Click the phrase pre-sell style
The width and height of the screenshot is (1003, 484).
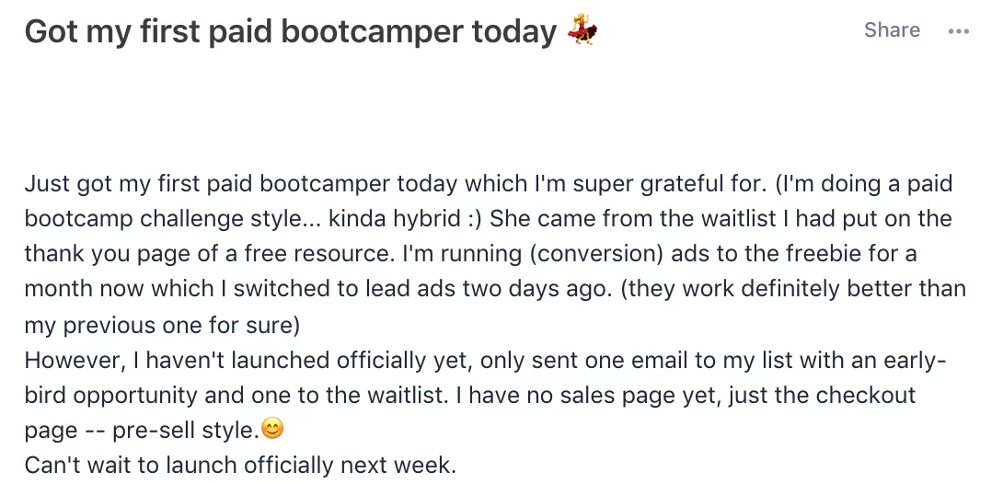pos(186,431)
